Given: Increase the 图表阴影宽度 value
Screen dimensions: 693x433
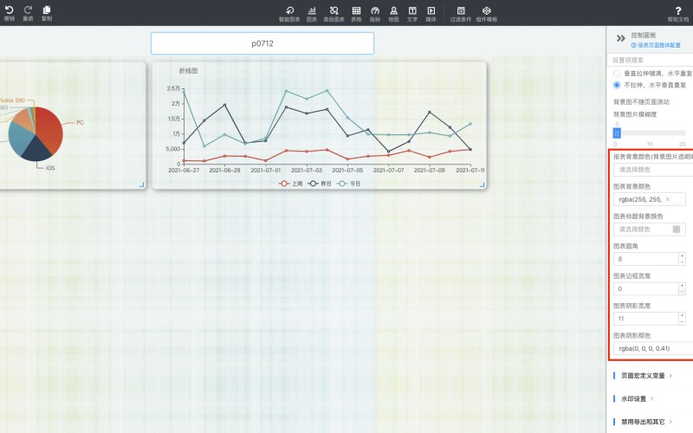Looking at the screenshot, I should 682,315.
